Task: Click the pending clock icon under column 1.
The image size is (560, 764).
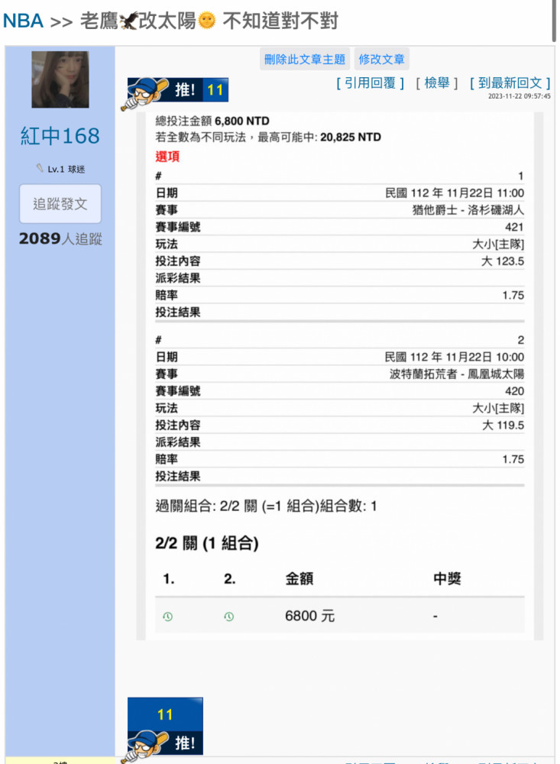Action: (x=167, y=617)
